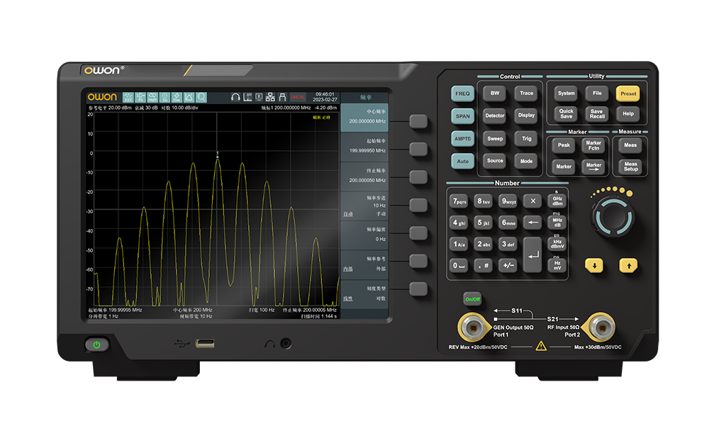Tap the network LAN icon in status bar

[270, 97]
